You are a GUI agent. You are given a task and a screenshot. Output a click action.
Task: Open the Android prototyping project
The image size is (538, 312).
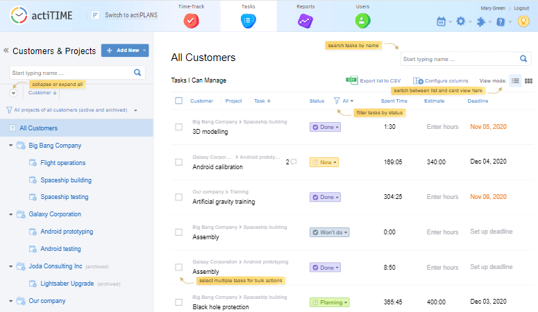pyautogui.click(x=67, y=232)
